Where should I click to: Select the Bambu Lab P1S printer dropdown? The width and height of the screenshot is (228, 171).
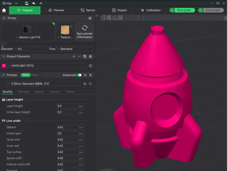pos(28,32)
